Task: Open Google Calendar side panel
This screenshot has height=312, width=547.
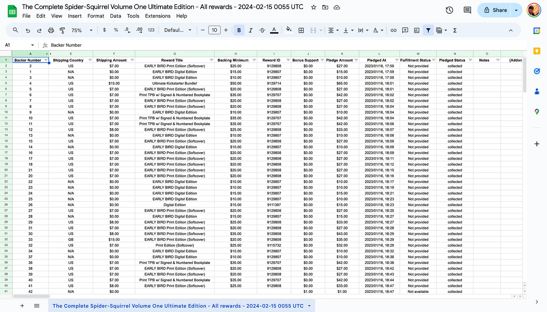Action: tap(537, 31)
